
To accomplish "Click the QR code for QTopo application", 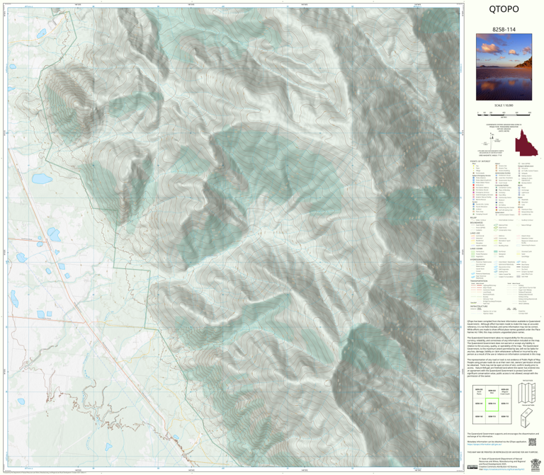I will click(532, 442).
